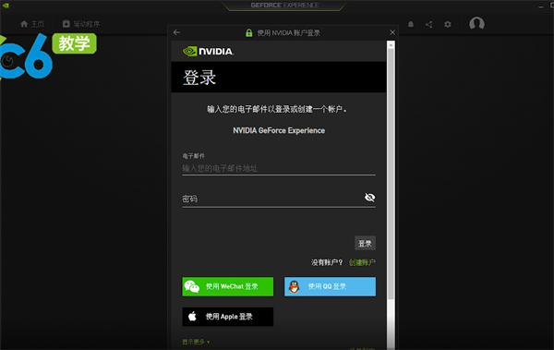
Task: Click the 登录 login button
Action: [x=365, y=243]
